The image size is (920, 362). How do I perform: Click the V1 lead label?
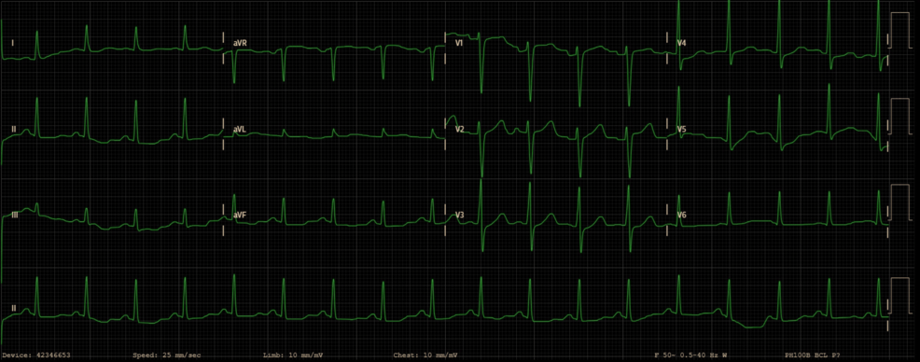[x=459, y=43]
